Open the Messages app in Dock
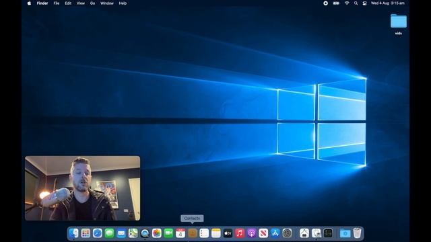This screenshot has width=431, height=242. click(x=109, y=233)
